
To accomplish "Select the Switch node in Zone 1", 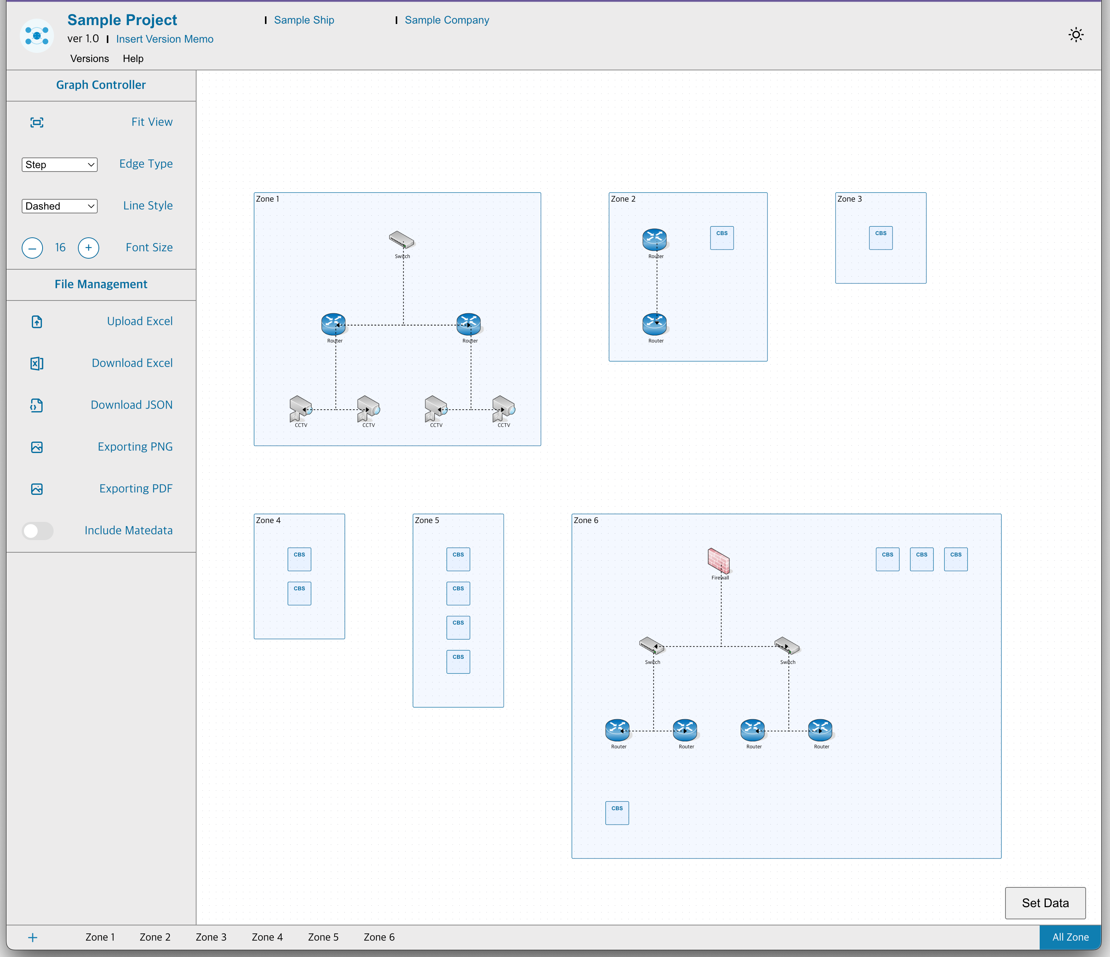I will tap(401, 240).
